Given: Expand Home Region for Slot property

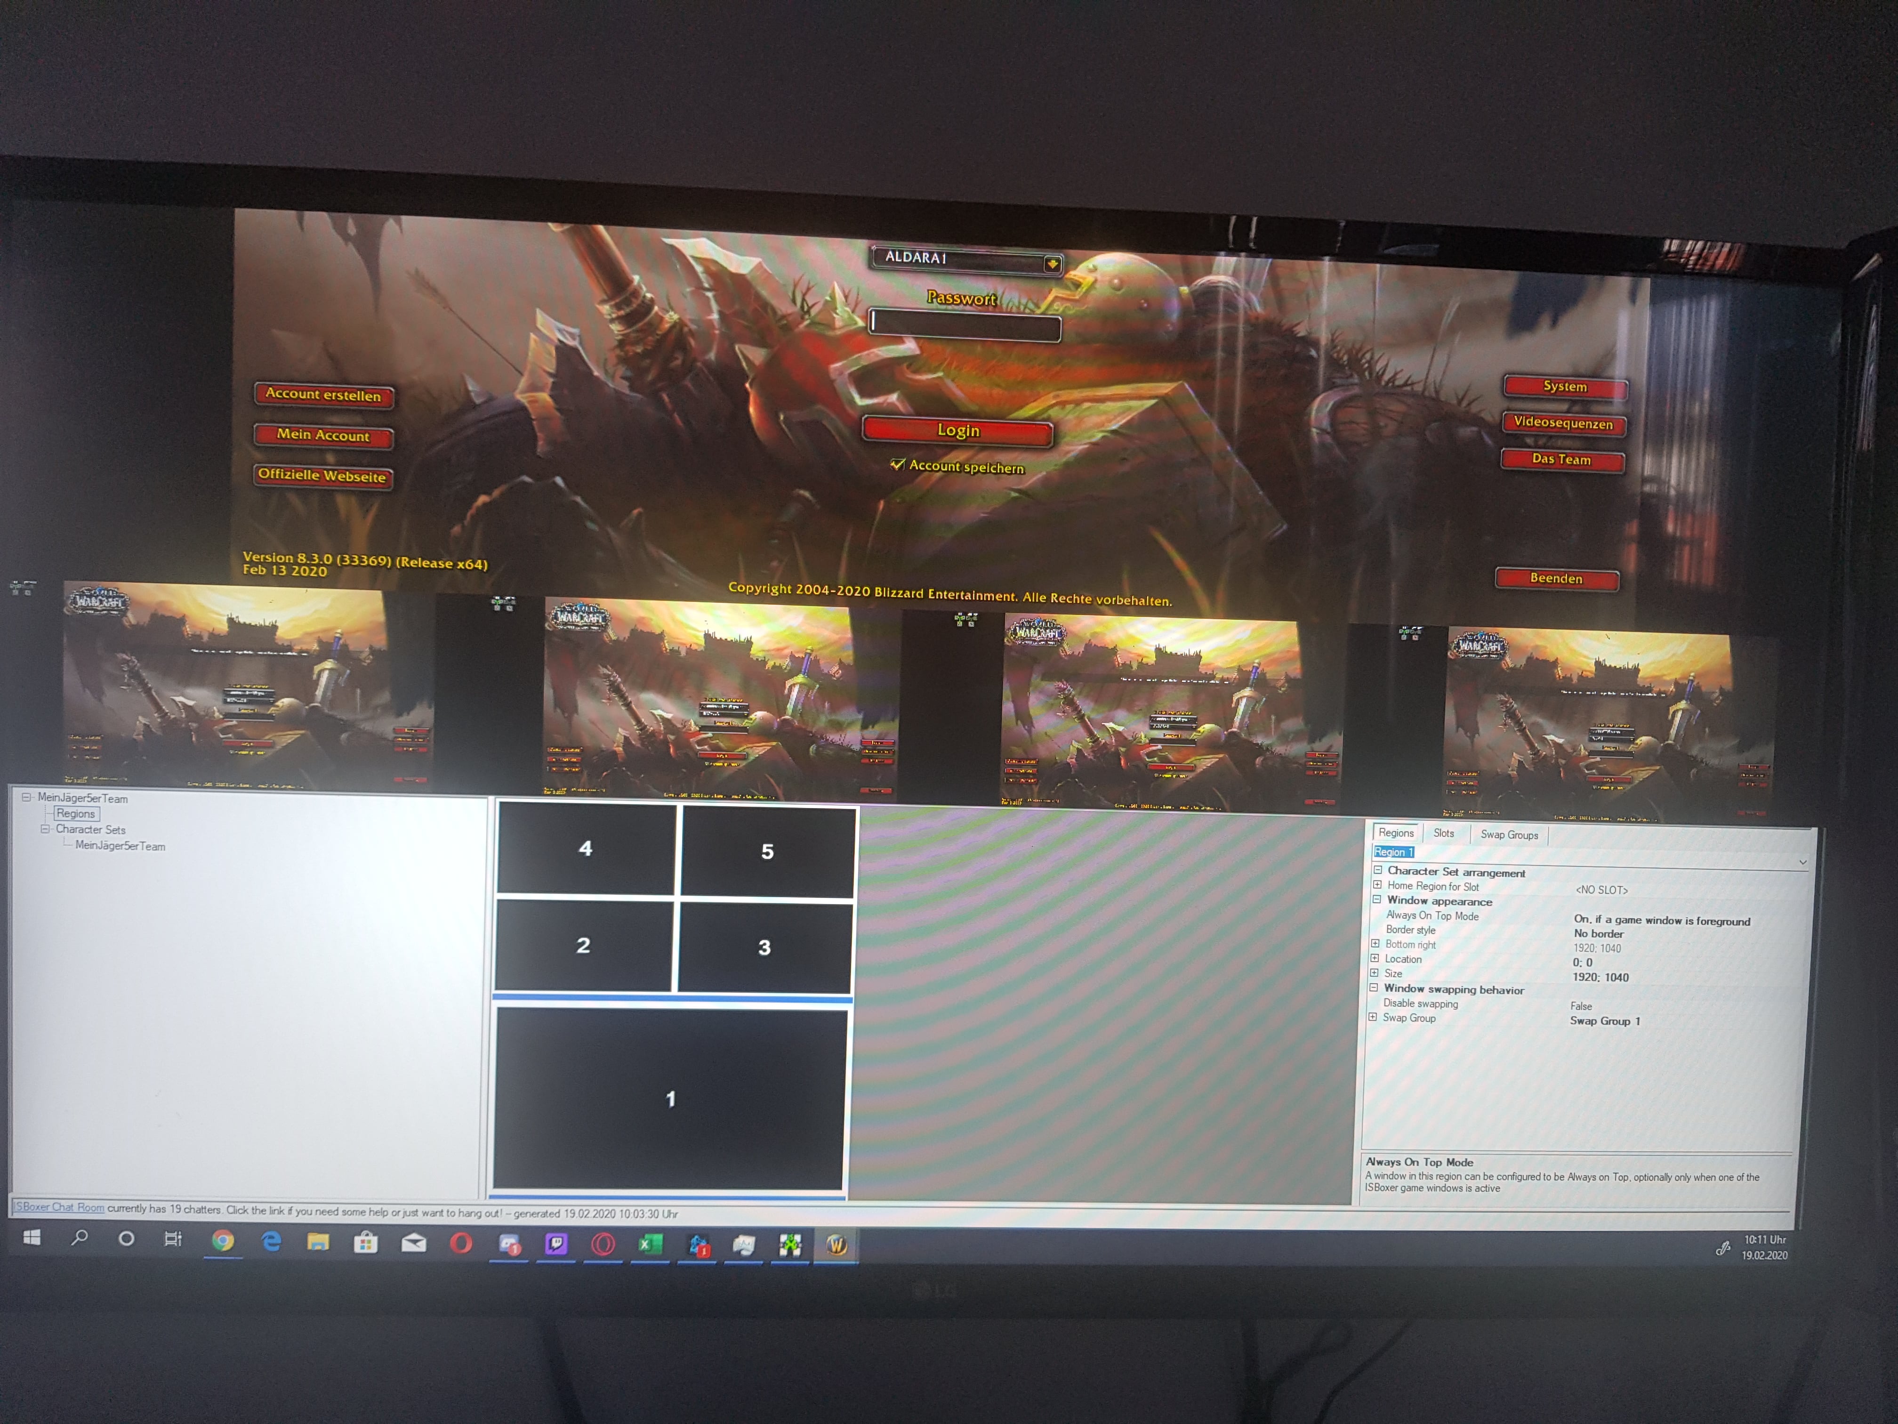Looking at the screenshot, I should (1377, 885).
